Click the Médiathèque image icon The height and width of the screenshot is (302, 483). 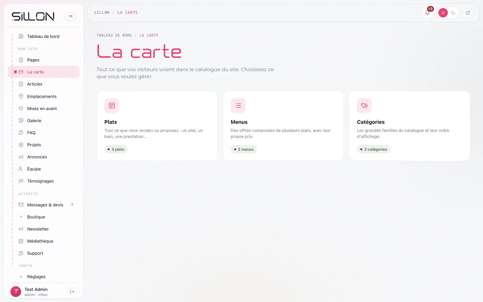tap(21, 241)
